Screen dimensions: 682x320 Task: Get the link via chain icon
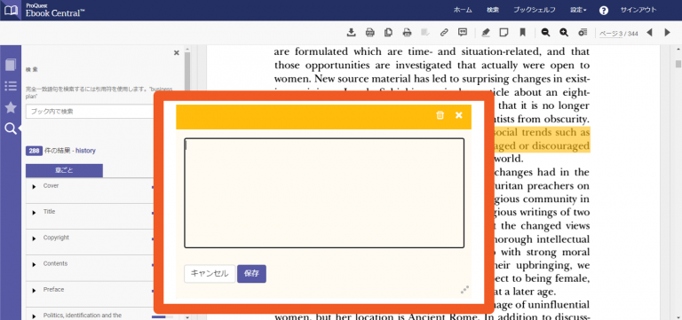(444, 32)
